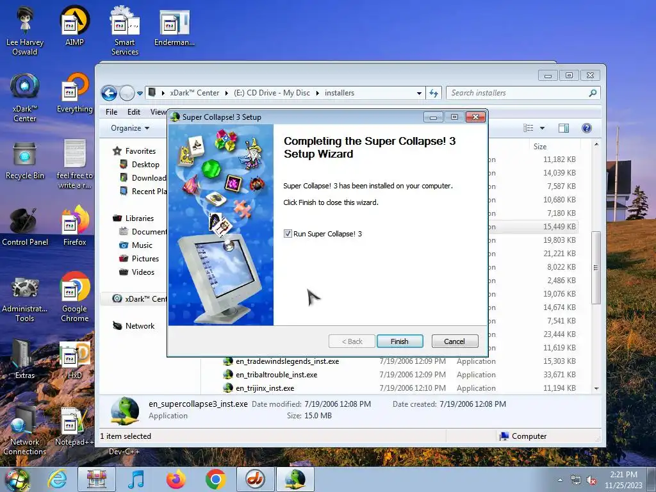Click scrollbar down arrow in file list
Screen dimensions: 656x492
tap(596, 388)
